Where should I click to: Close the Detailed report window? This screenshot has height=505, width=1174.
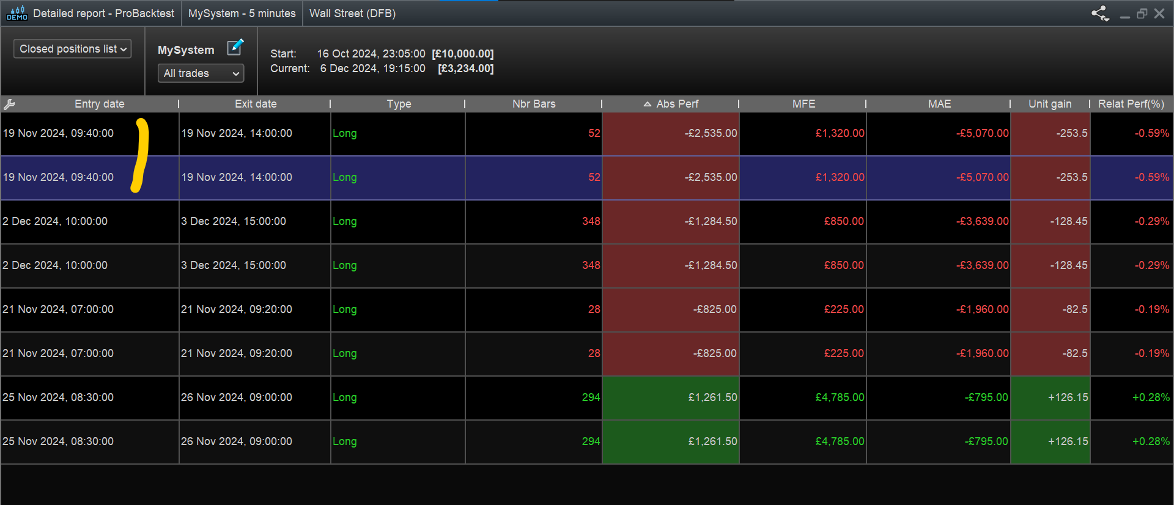tap(1159, 13)
